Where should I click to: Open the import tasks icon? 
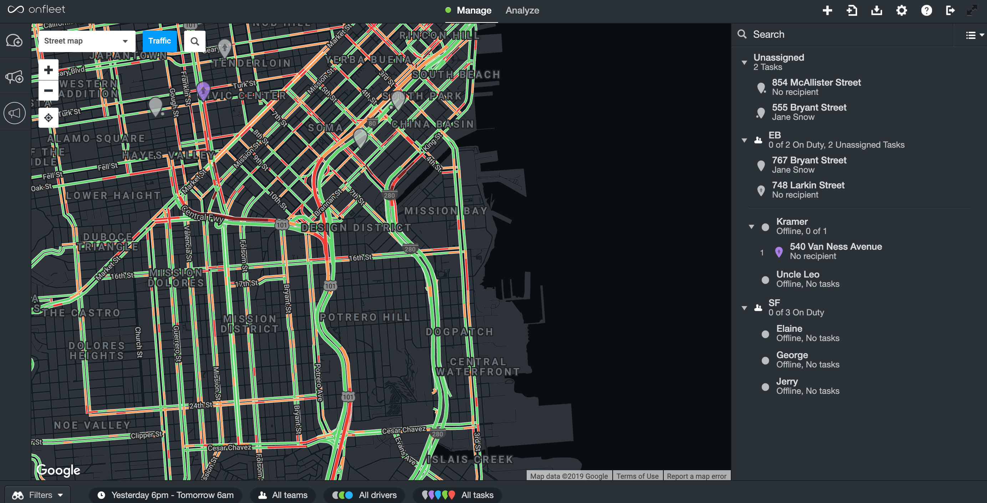click(x=852, y=10)
